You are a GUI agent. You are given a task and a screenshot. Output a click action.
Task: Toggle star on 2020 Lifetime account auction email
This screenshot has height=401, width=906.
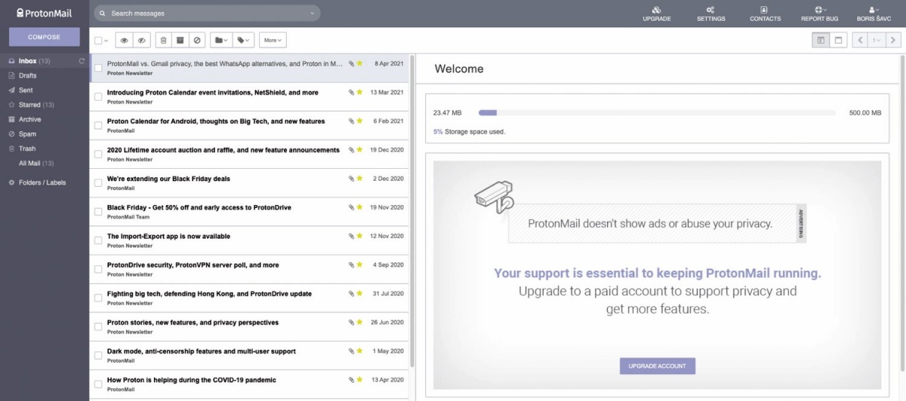pyautogui.click(x=359, y=150)
